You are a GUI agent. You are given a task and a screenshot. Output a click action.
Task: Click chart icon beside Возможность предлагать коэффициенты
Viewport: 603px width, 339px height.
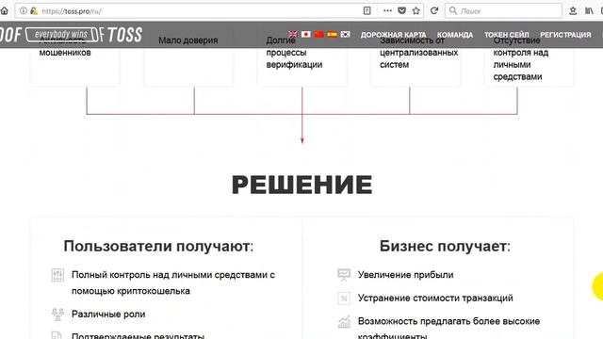pyautogui.click(x=344, y=322)
